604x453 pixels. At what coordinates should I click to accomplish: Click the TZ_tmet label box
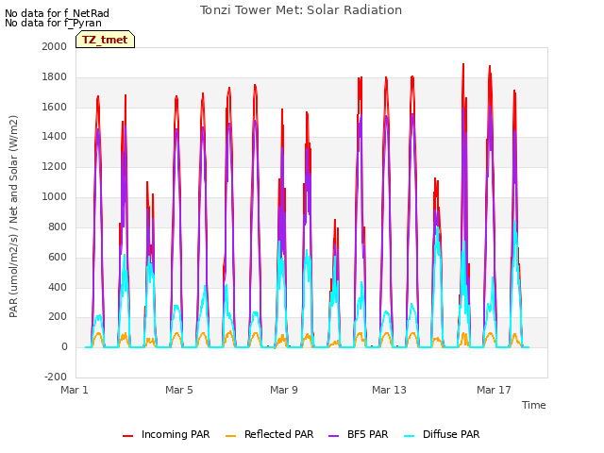coord(105,40)
